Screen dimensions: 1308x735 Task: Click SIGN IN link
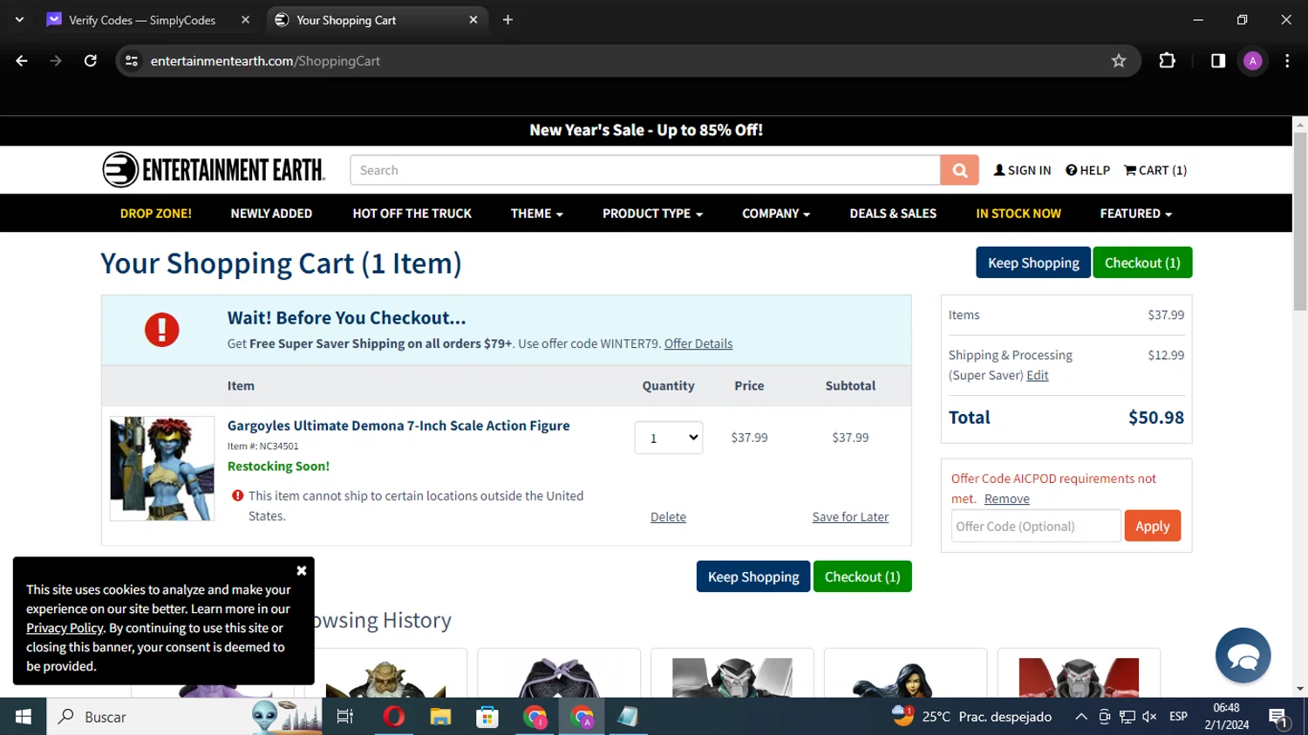1023,170
